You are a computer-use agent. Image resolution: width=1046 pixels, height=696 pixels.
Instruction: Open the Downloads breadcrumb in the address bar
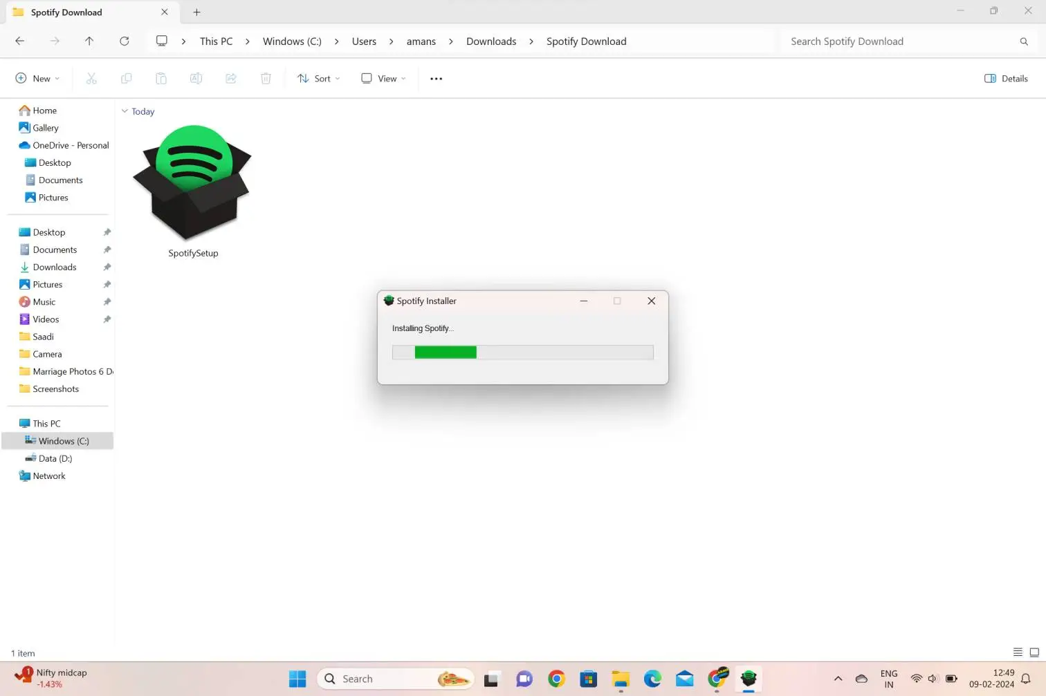tap(491, 41)
